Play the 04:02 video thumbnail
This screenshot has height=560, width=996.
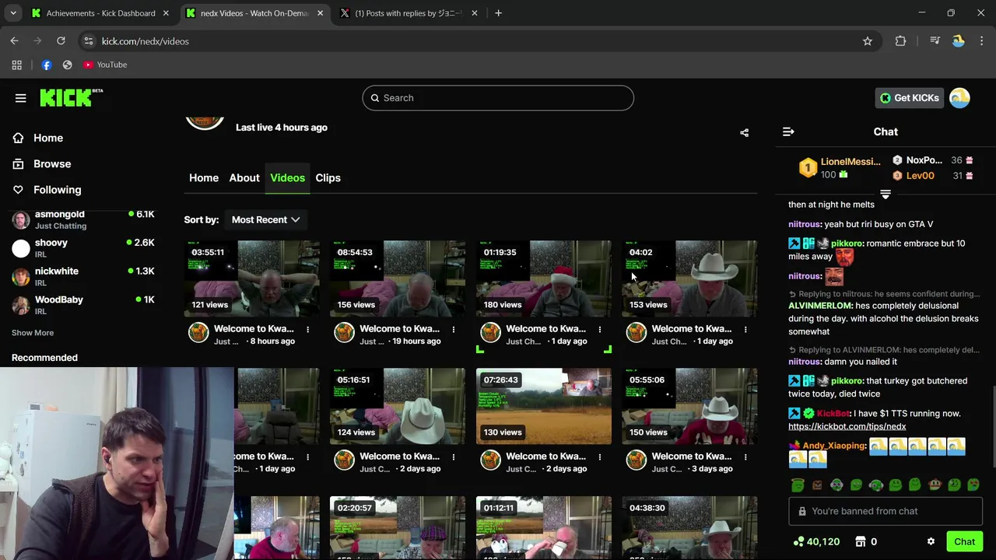[x=689, y=278]
